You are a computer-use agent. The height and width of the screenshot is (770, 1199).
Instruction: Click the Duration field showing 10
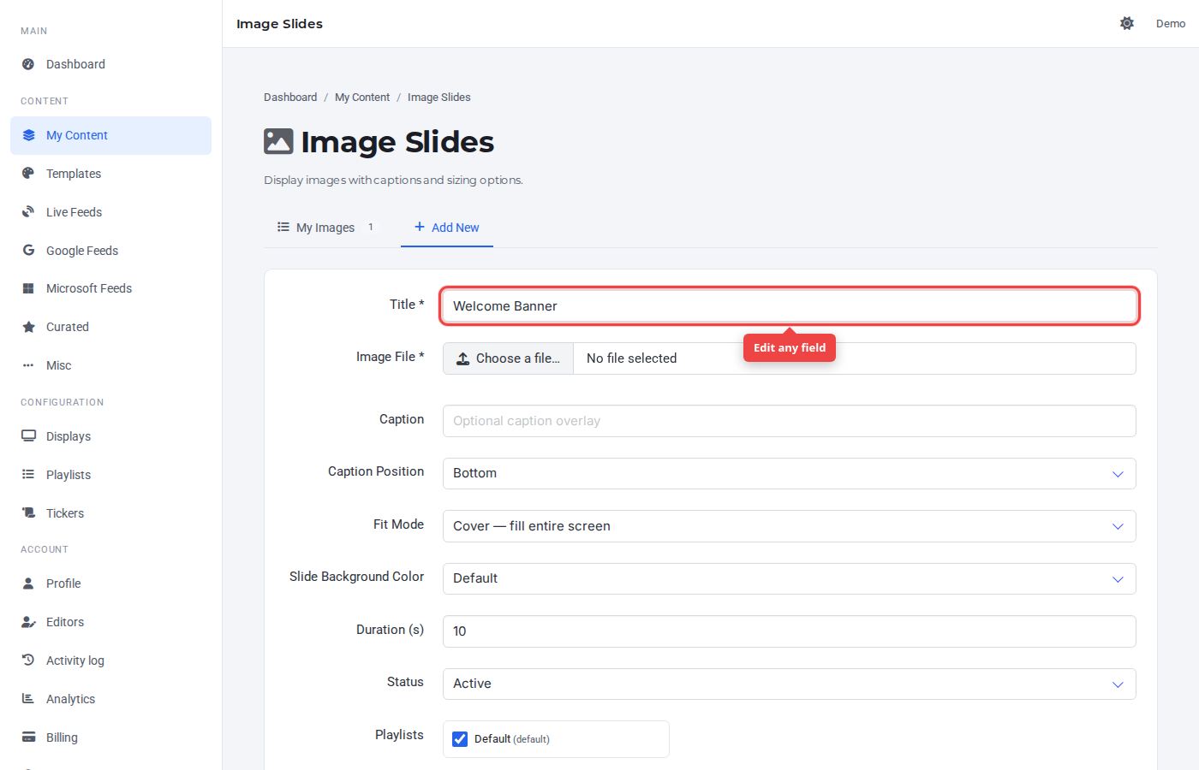790,631
